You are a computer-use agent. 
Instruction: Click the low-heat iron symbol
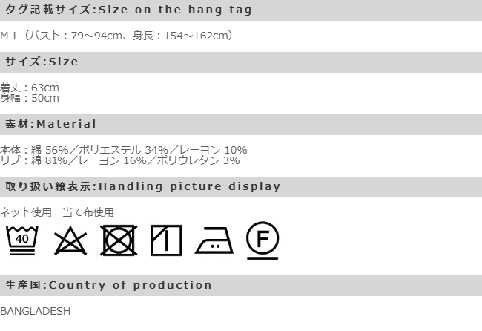[x=214, y=240]
